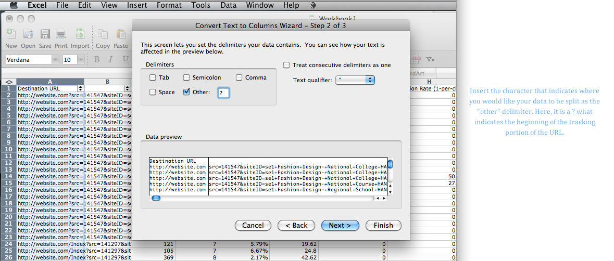Click the font name field showing Verdana

click(x=29, y=60)
